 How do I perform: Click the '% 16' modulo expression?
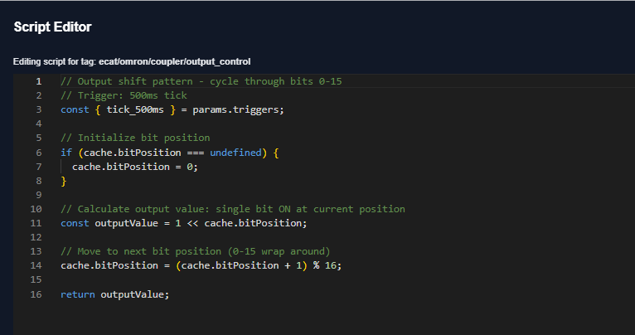327,265
